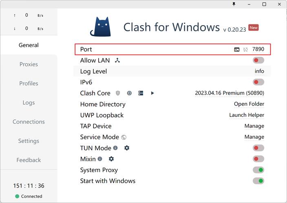Open the Mixin gear settings
Image resolution: width=287 pixels, height=203 pixels.
(111, 159)
